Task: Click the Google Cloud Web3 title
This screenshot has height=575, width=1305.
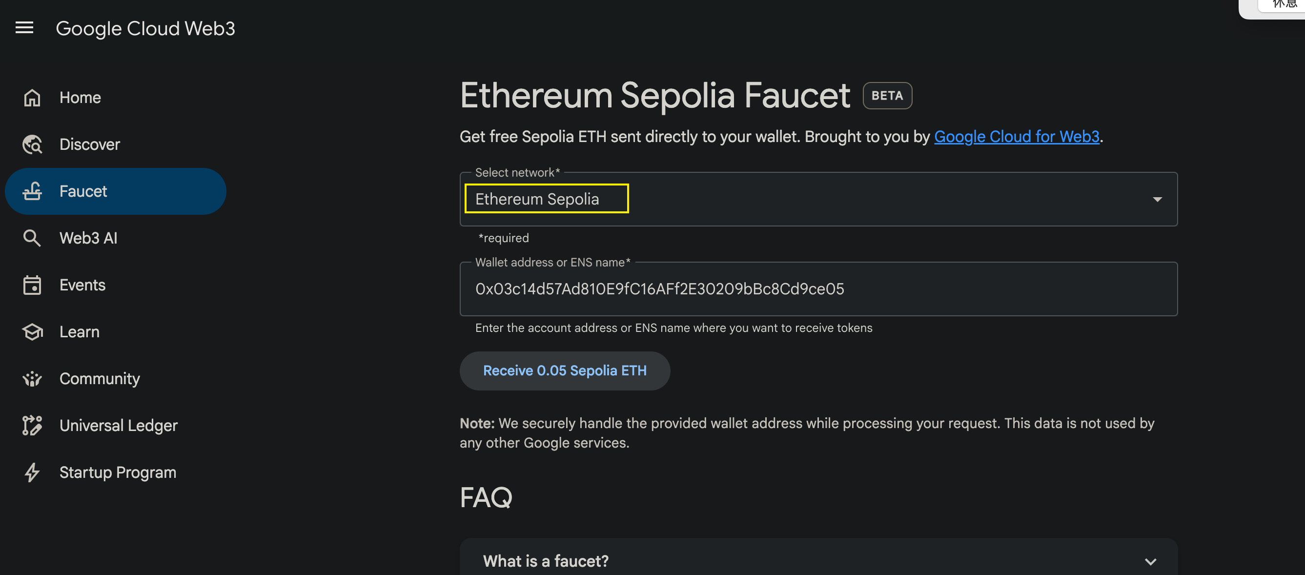Action: point(145,28)
